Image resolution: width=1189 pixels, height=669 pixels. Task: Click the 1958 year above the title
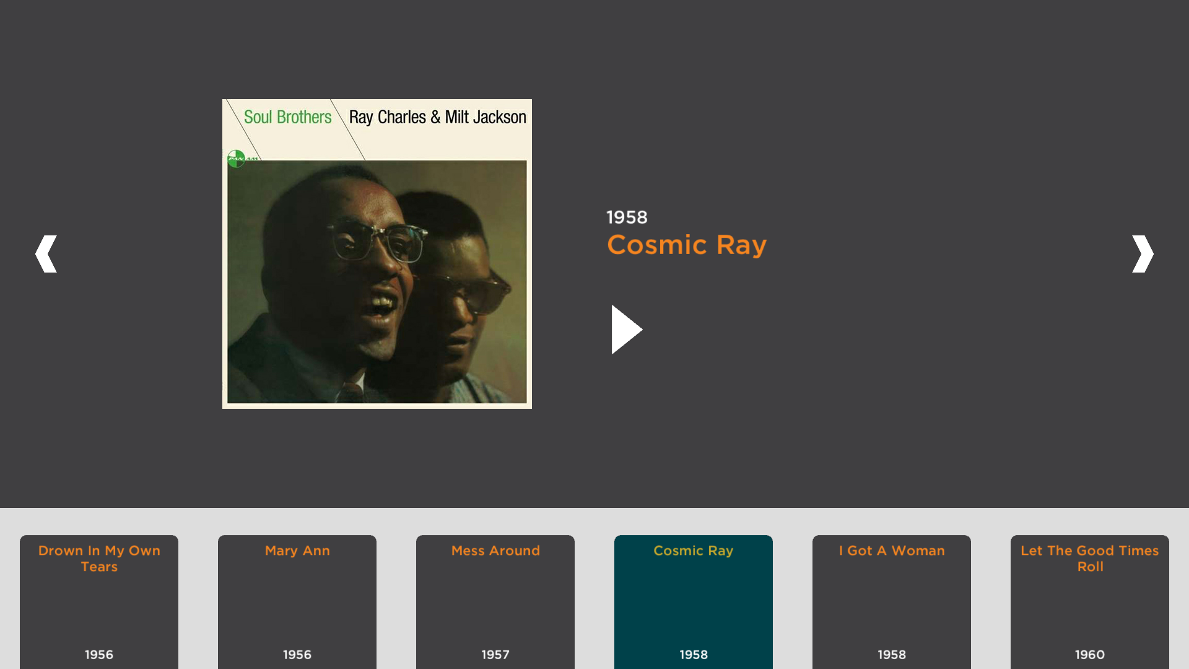[x=627, y=217]
